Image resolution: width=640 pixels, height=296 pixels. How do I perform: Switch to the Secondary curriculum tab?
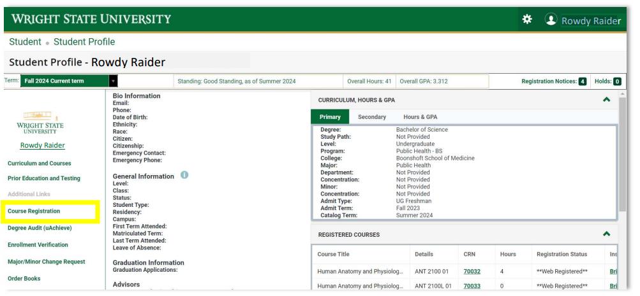(372, 117)
